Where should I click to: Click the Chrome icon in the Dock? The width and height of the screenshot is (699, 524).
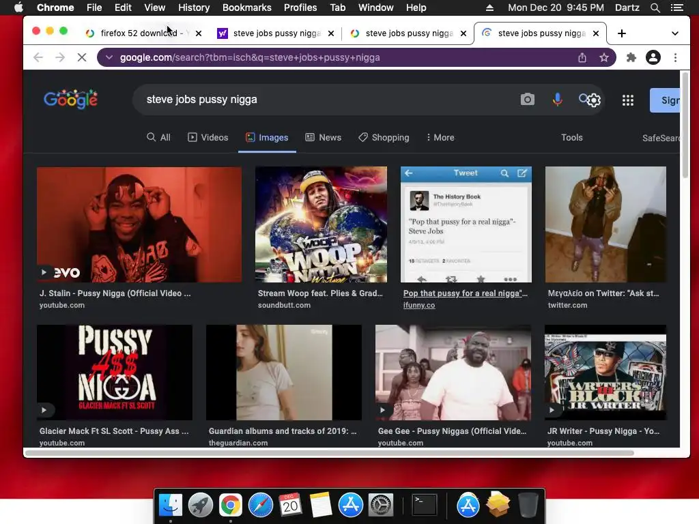[231, 505]
